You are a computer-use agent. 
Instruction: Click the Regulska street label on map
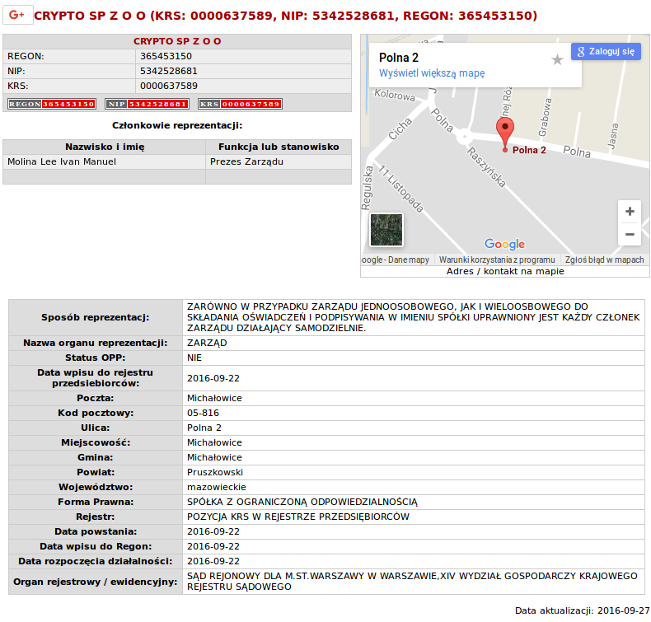(367, 188)
